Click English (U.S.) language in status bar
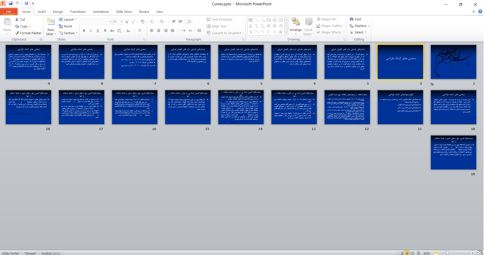484x255 pixels. click(51, 253)
